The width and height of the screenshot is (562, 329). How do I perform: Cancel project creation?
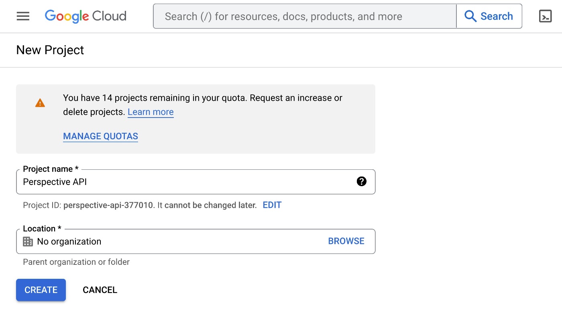pyautogui.click(x=100, y=290)
